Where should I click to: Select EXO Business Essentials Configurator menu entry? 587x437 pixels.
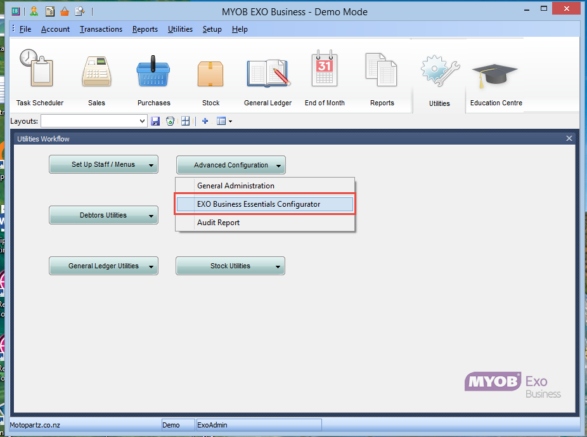[265, 204]
